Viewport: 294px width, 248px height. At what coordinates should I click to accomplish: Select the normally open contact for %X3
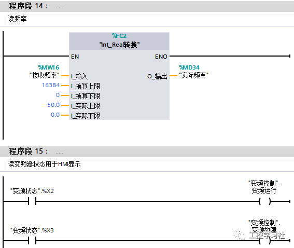click(x=32, y=241)
